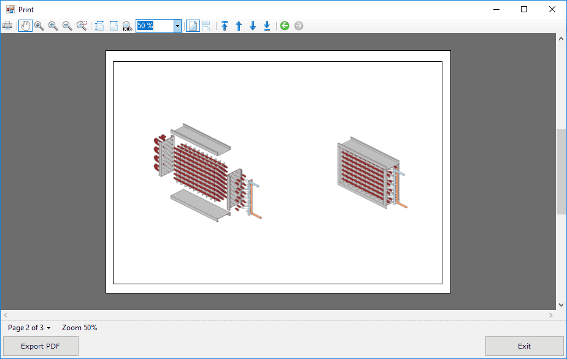Click the zoom out magnifier icon
This screenshot has width=567, height=359.
(x=67, y=26)
